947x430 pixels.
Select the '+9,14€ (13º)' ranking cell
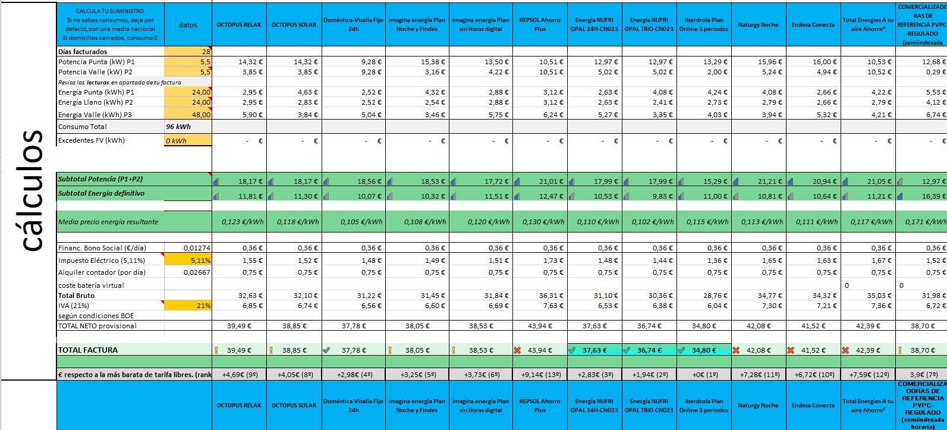(x=540, y=375)
